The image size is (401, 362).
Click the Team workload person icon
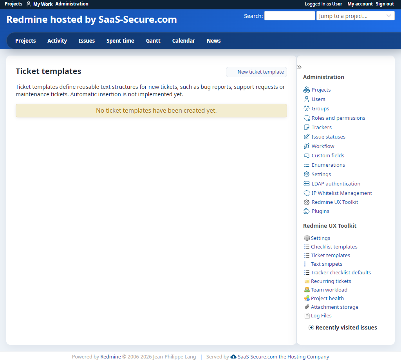click(307, 290)
